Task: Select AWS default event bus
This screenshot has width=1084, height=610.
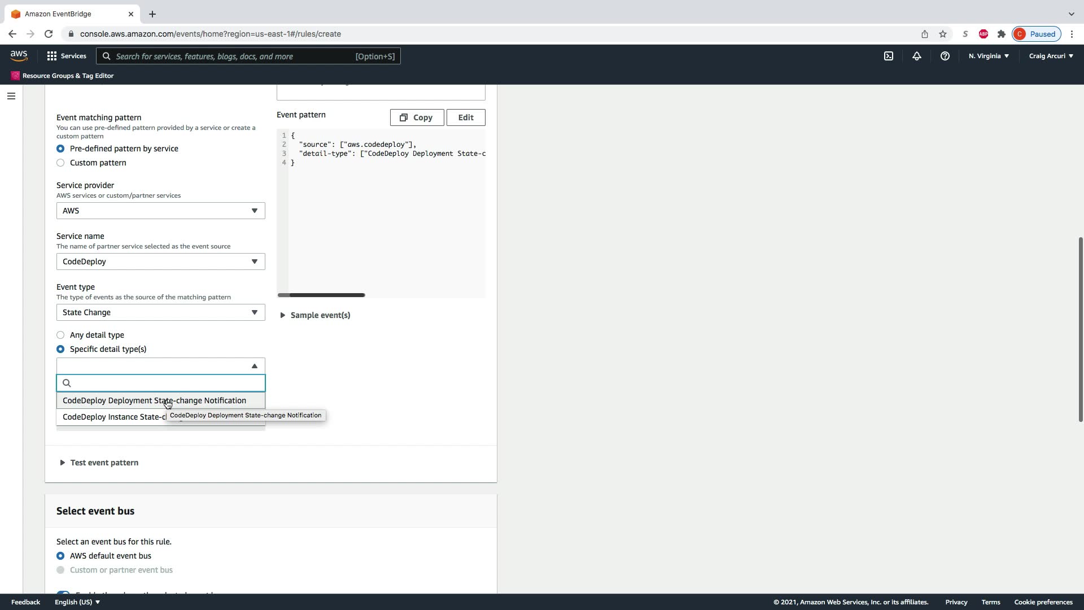Action: point(60,556)
